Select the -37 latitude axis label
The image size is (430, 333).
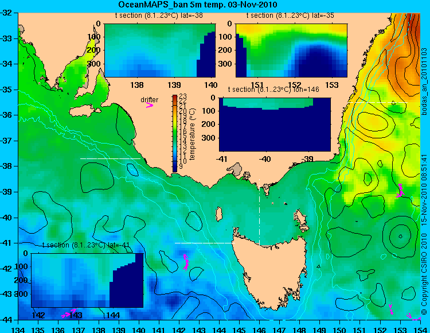(6, 141)
